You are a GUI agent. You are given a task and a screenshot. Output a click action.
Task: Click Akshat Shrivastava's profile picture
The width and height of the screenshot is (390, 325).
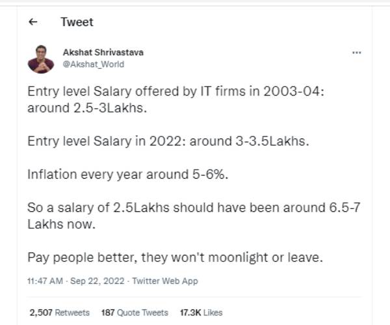(x=41, y=58)
